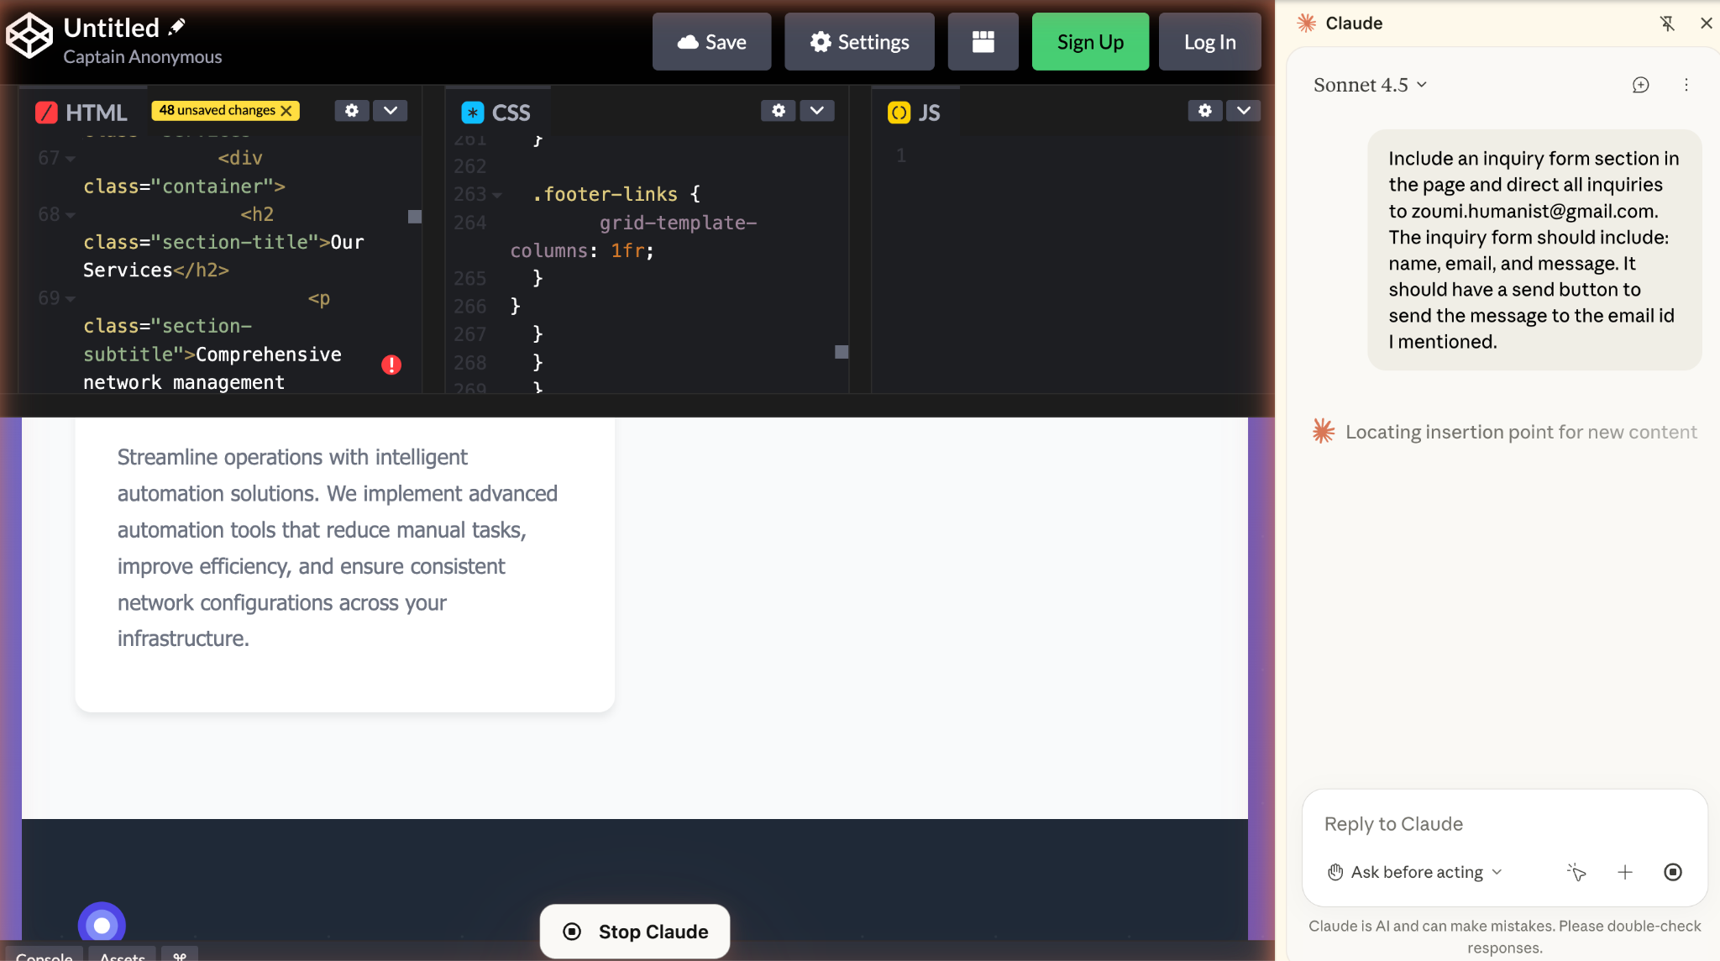Open CSS editor settings gear

[779, 111]
